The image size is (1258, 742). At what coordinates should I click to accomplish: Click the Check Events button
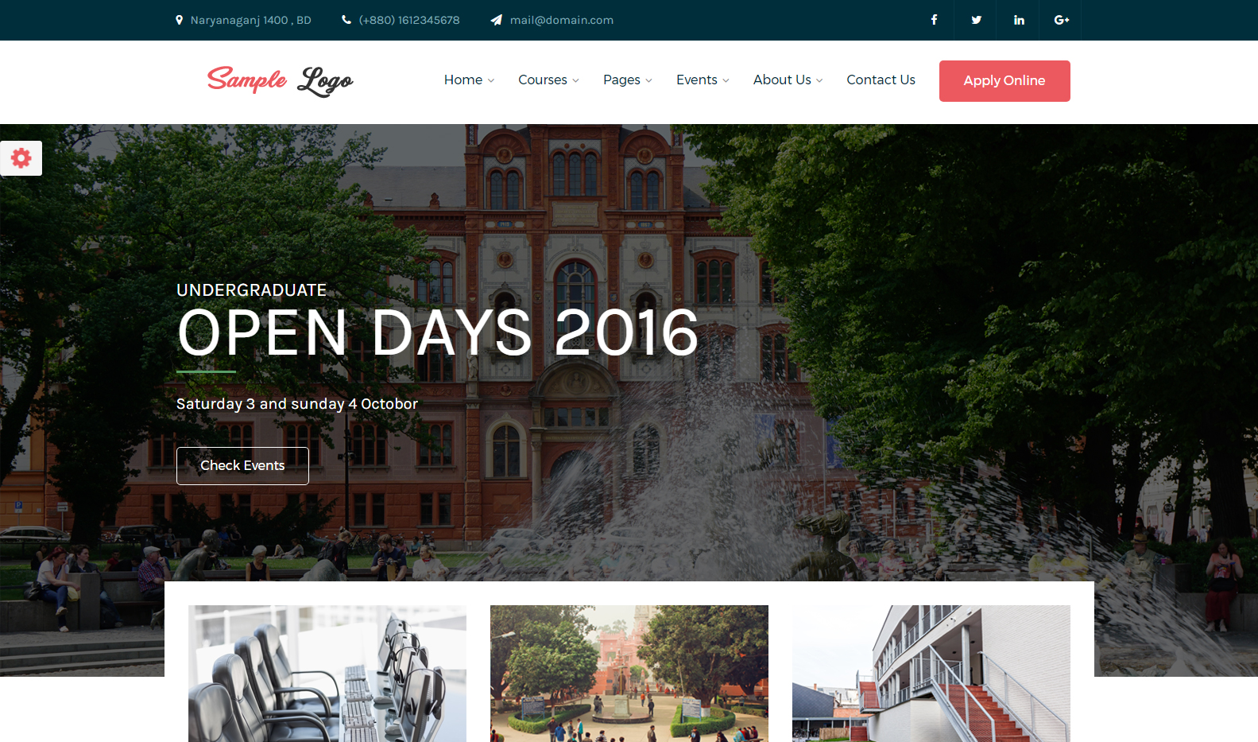point(242,465)
